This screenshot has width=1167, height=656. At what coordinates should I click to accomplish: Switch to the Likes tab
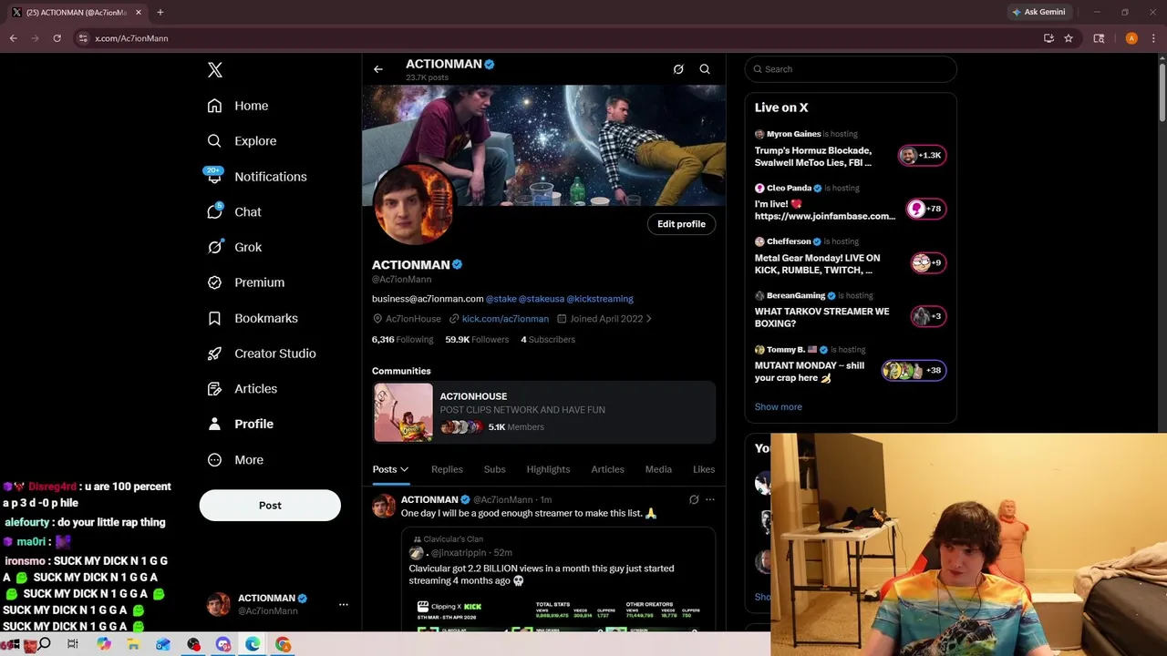click(x=704, y=469)
